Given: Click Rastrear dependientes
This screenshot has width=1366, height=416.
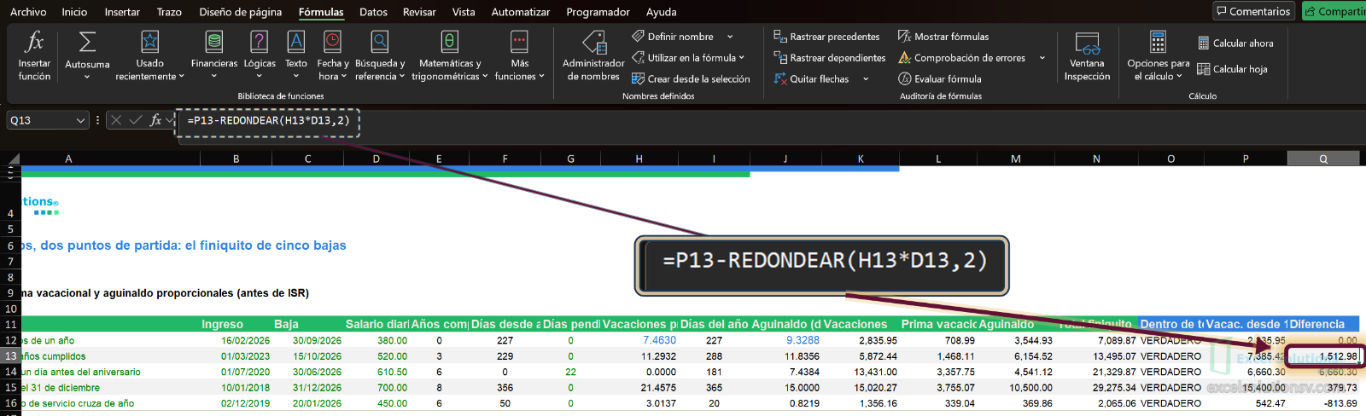Looking at the screenshot, I should (x=830, y=58).
